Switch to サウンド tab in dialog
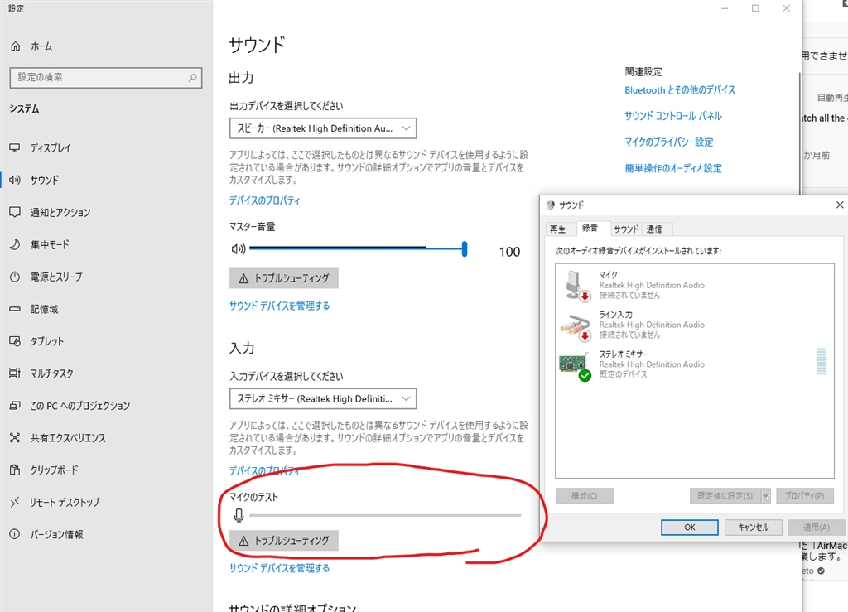Viewport: 848px width, 612px height. point(626,229)
